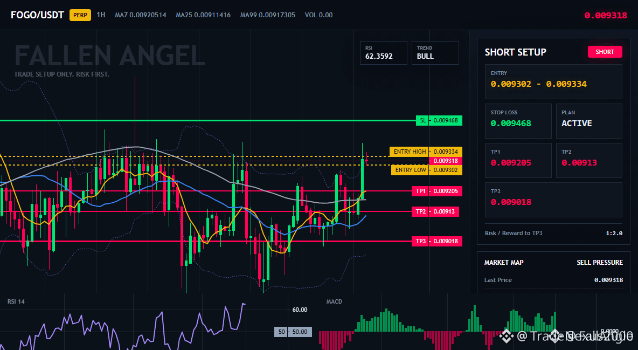Click the VOL 0.00 readout
The image size is (638, 350).
318,15
